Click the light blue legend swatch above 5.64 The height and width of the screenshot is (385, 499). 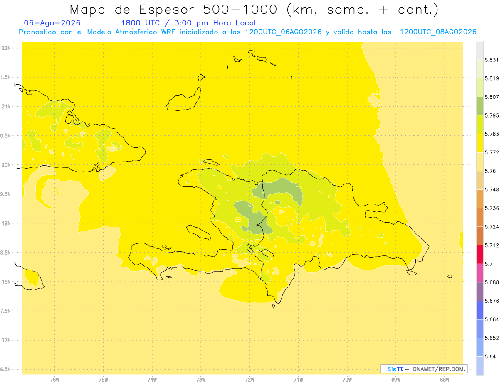(x=479, y=347)
